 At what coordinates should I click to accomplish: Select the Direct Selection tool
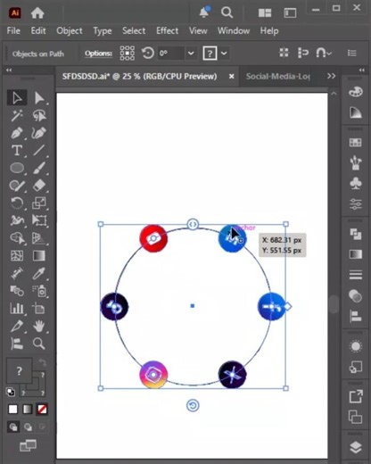coord(39,97)
